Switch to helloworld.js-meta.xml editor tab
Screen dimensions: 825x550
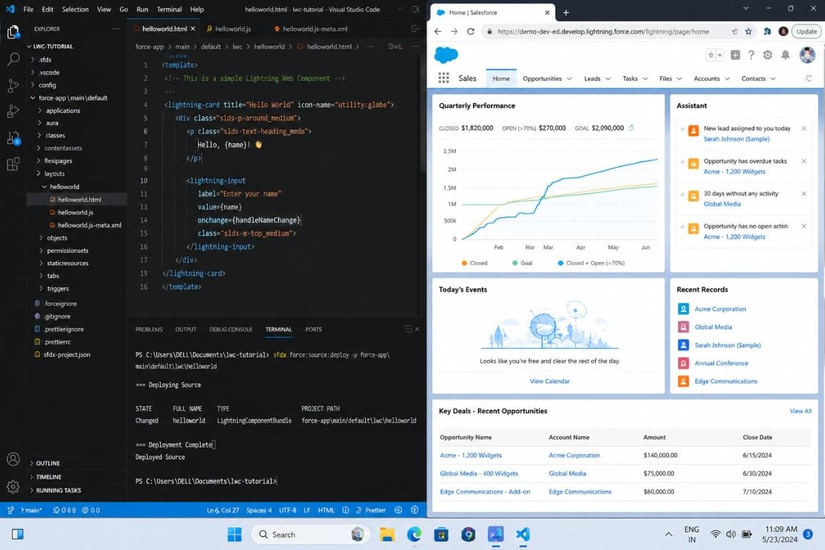click(315, 29)
